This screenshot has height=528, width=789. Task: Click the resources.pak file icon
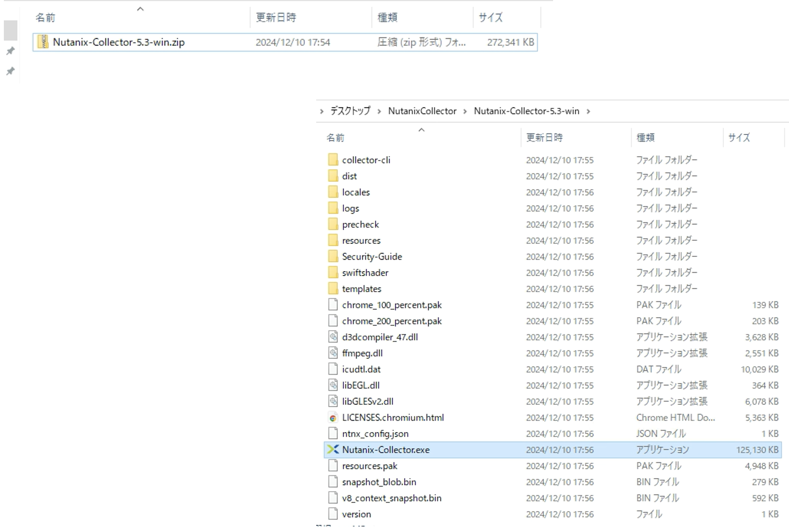pos(333,466)
